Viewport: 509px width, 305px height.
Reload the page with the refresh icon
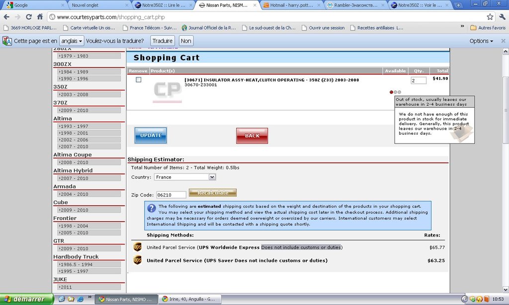tap(28, 17)
